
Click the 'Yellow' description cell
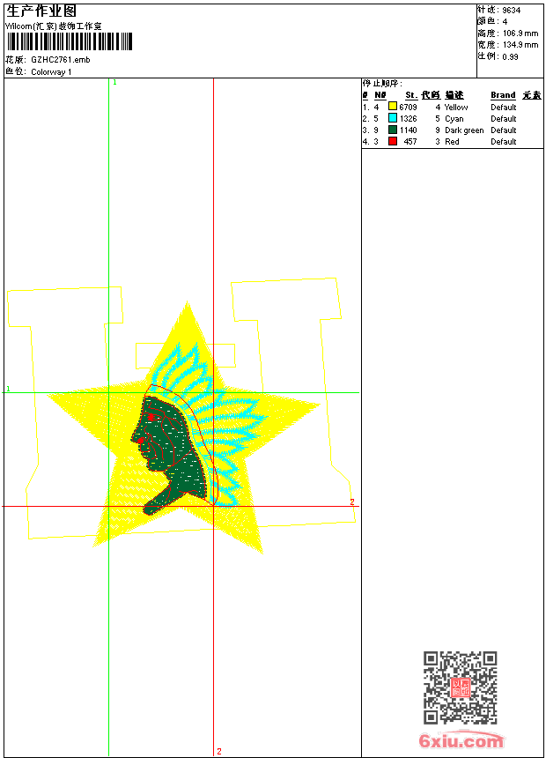(456, 108)
